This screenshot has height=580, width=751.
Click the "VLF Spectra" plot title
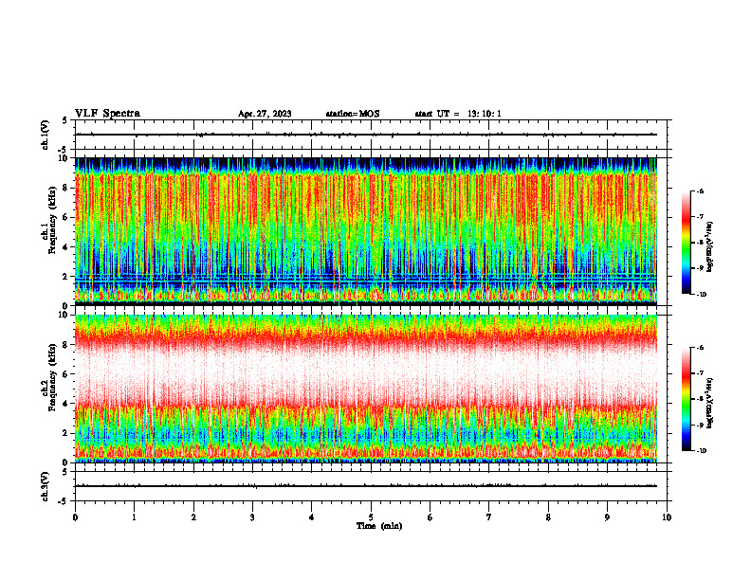coord(107,114)
